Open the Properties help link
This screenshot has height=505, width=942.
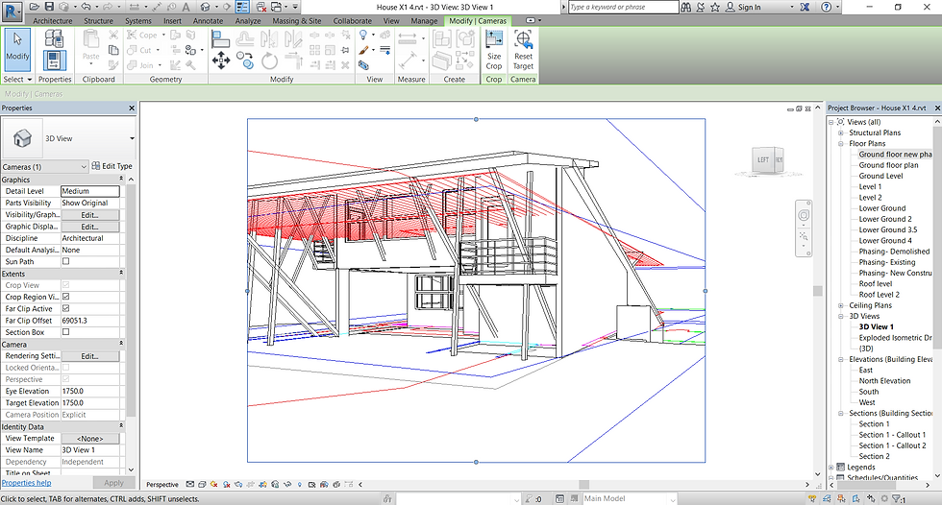27,483
